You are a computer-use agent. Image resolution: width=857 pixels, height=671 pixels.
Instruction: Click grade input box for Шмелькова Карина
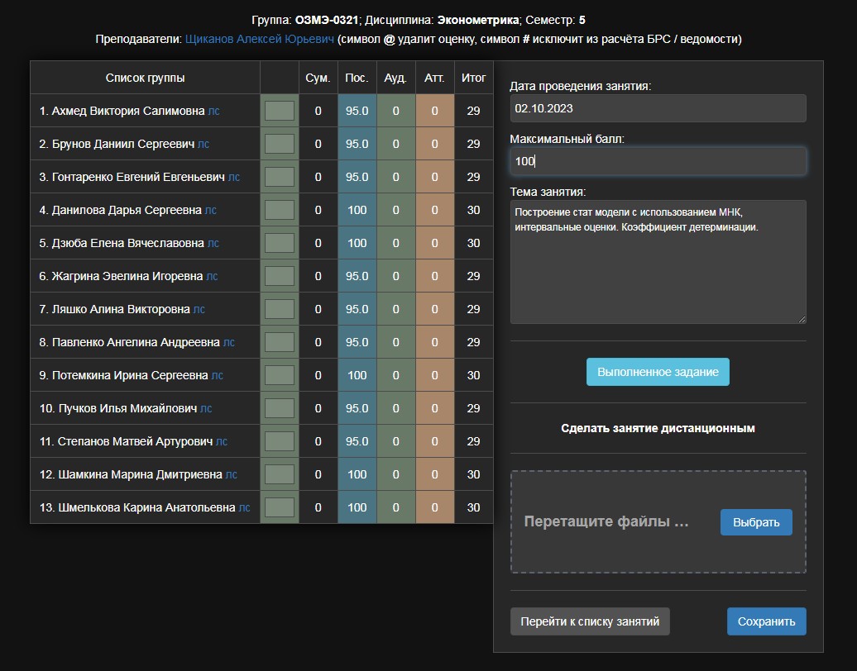(280, 507)
